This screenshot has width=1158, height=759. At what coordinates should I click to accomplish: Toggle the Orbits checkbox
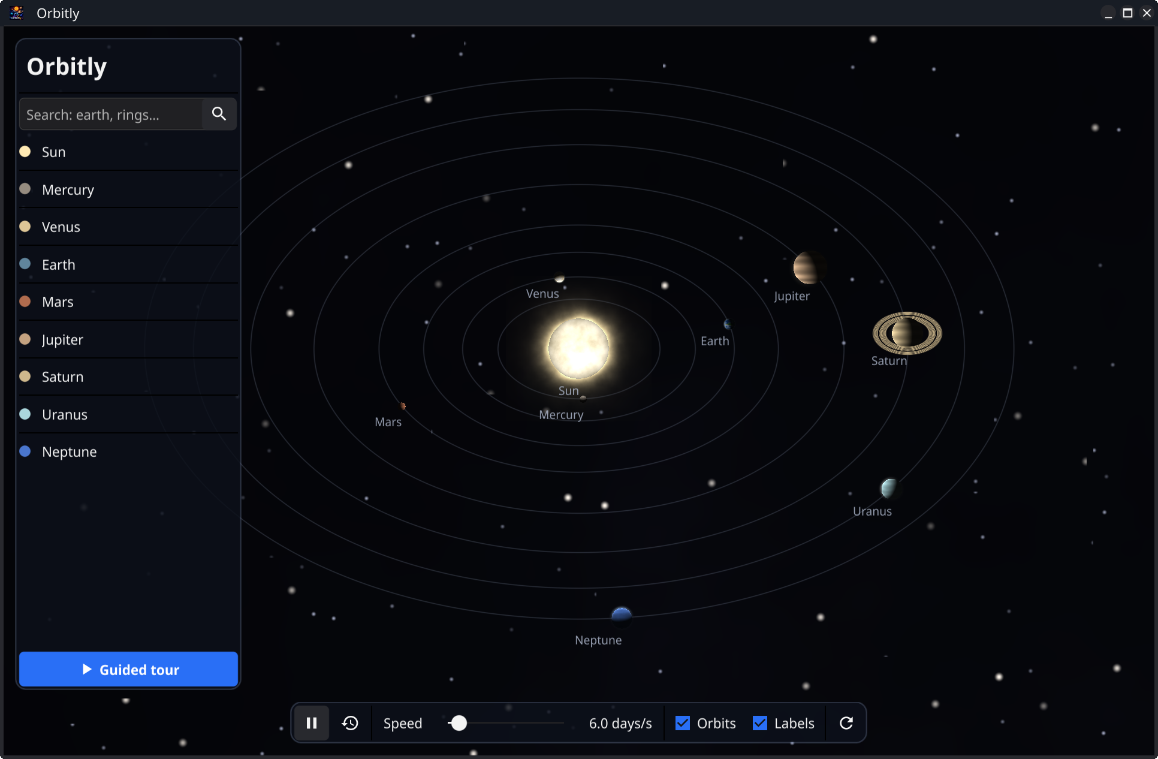click(683, 723)
